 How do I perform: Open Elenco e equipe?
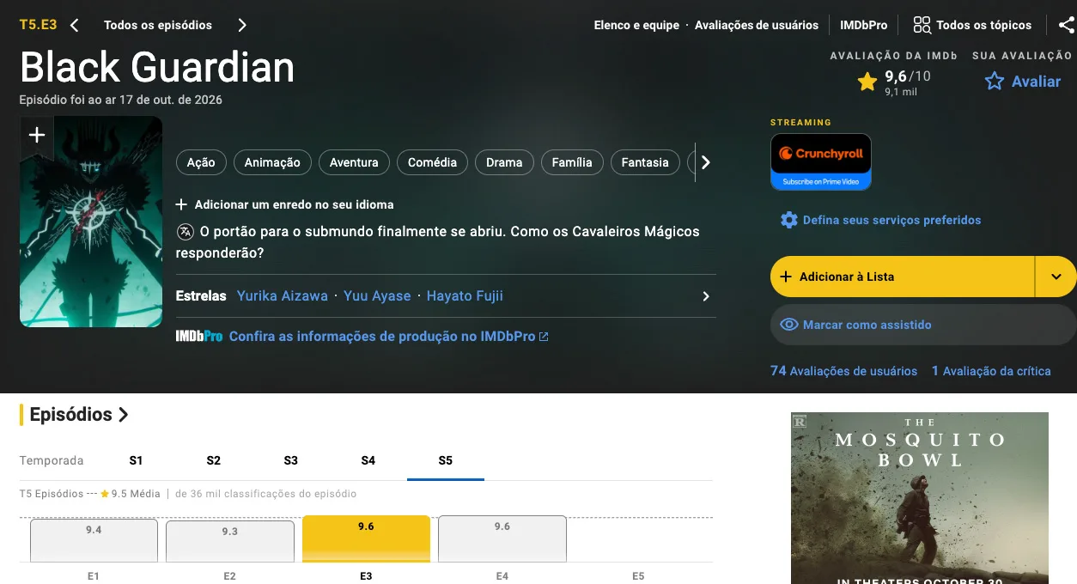pyautogui.click(x=636, y=25)
